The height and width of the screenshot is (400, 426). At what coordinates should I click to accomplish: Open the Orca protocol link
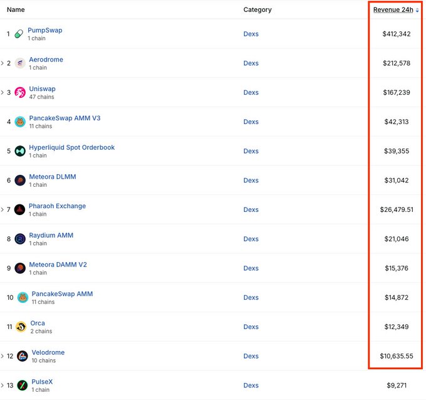coord(38,324)
